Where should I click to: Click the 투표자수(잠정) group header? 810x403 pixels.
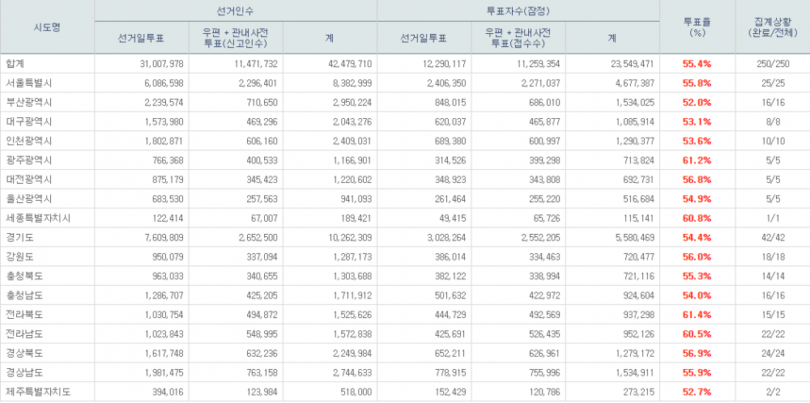coord(518,11)
